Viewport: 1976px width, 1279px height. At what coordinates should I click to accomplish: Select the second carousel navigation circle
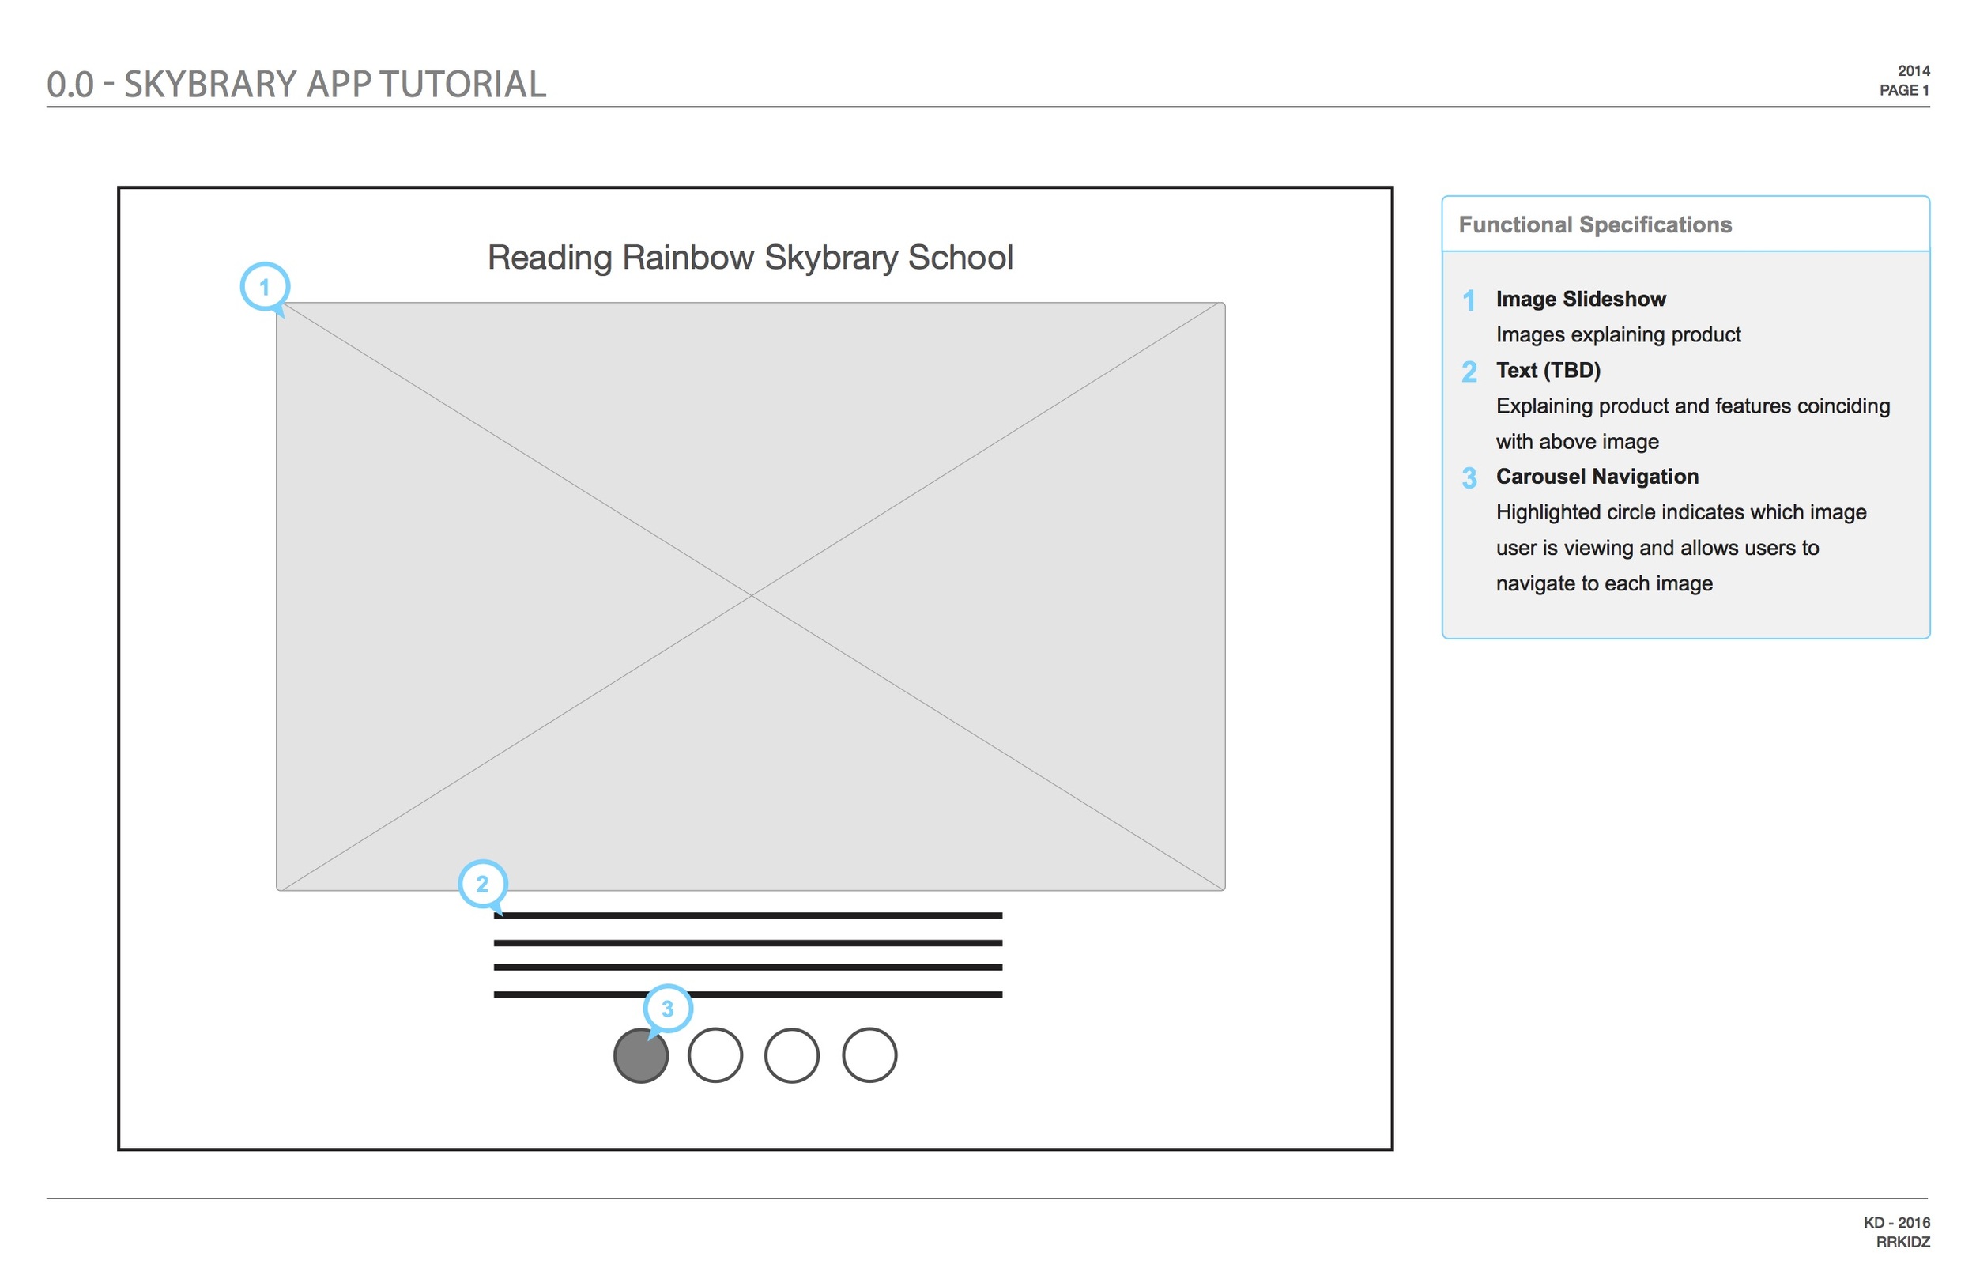click(715, 1055)
